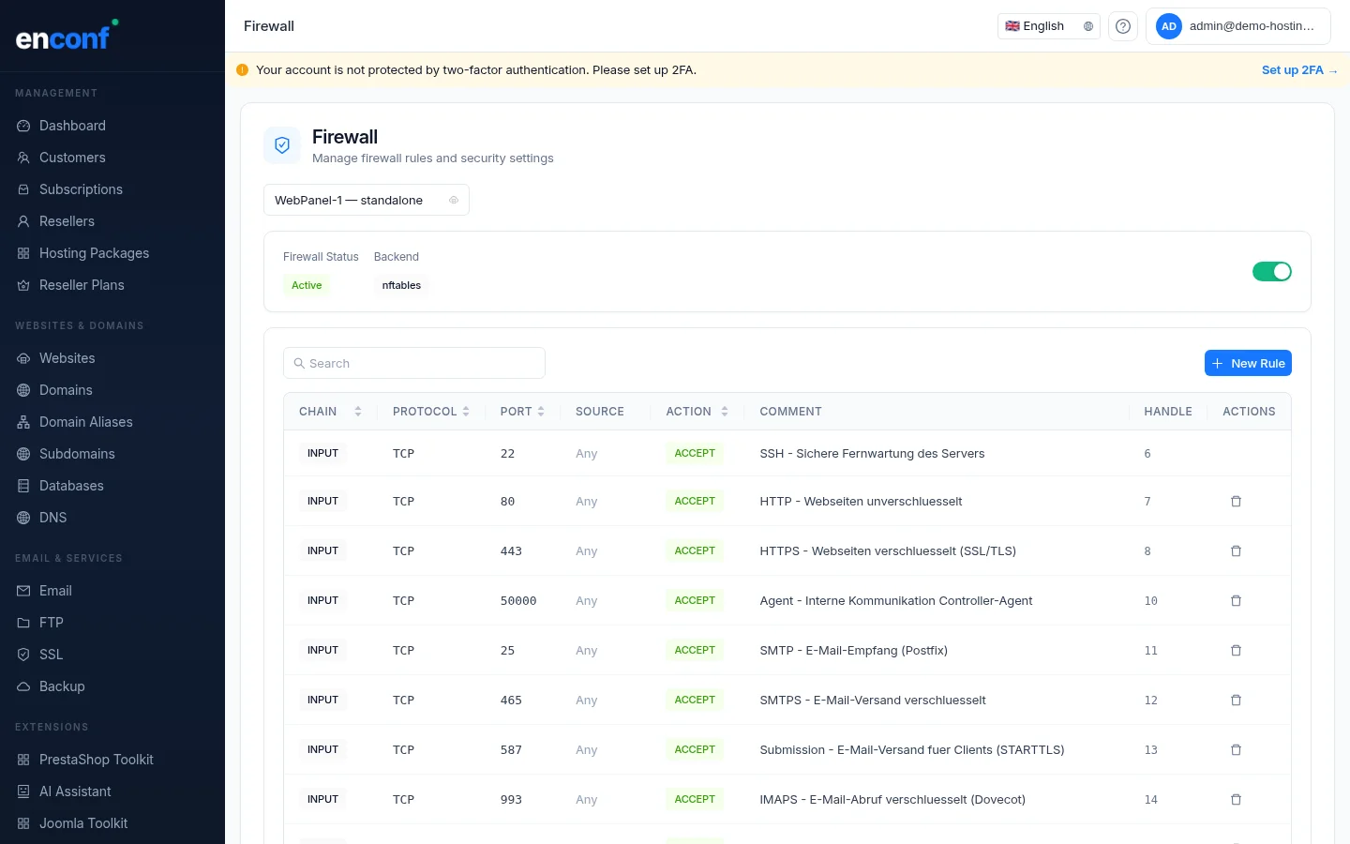The width and height of the screenshot is (1350, 844).
Task: Click the Email envelope icon
Action: tap(23, 591)
